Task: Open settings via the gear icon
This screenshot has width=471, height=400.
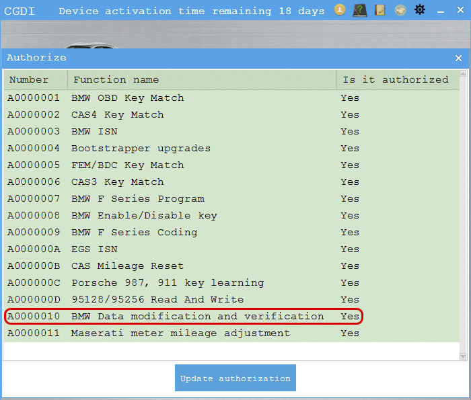Action: [420, 10]
